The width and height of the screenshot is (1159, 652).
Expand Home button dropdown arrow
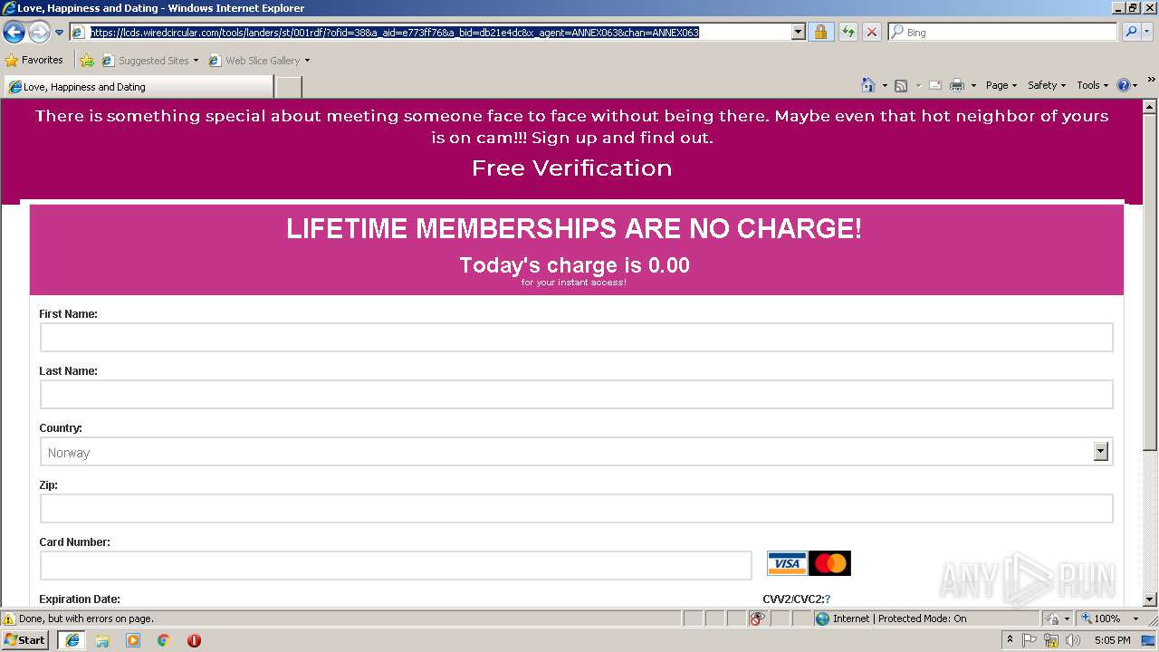tap(885, 85)
